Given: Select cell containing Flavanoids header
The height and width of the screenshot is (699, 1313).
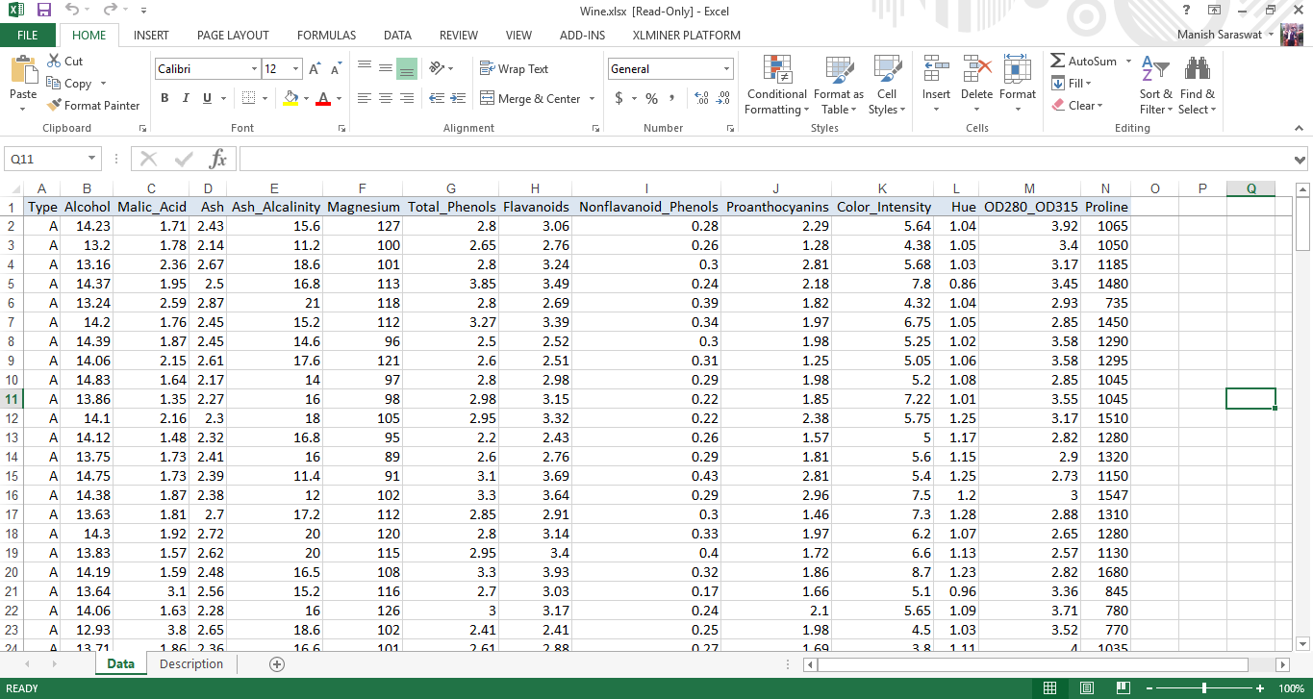Looking at the screenshot, I should tap(535, 207).
